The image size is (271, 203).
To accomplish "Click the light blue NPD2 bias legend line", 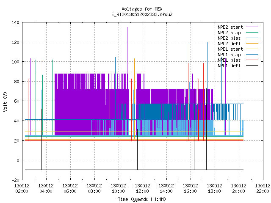I will (x=252, y=38).
